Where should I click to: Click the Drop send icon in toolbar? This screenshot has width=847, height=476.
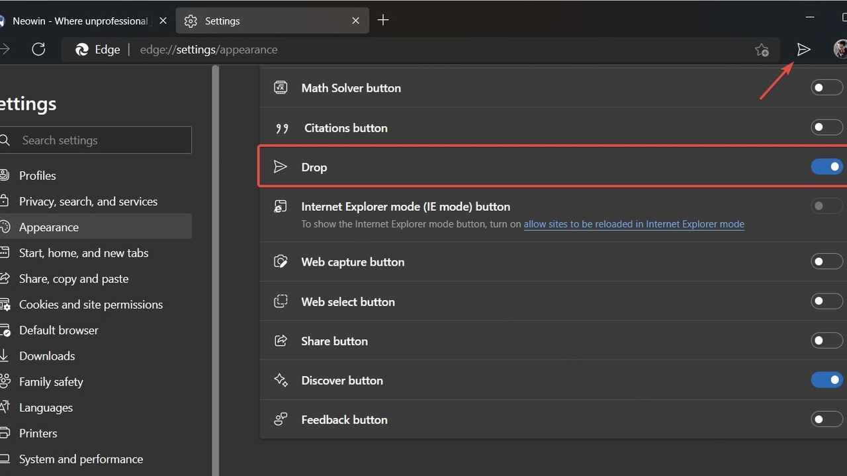pos(803,50)
